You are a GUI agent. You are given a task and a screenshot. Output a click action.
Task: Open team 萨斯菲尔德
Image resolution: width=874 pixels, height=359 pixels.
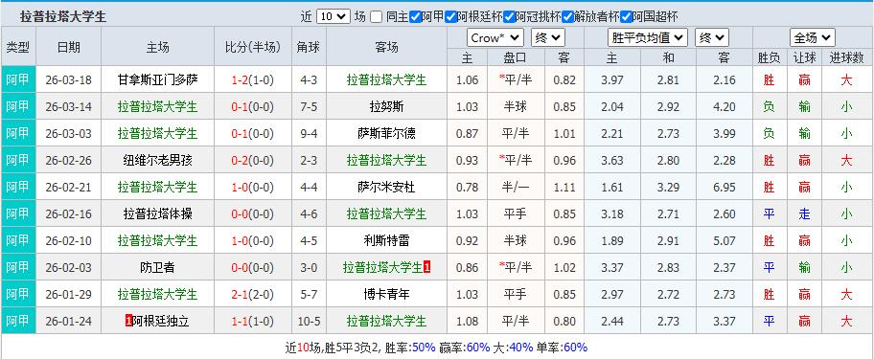386,134
